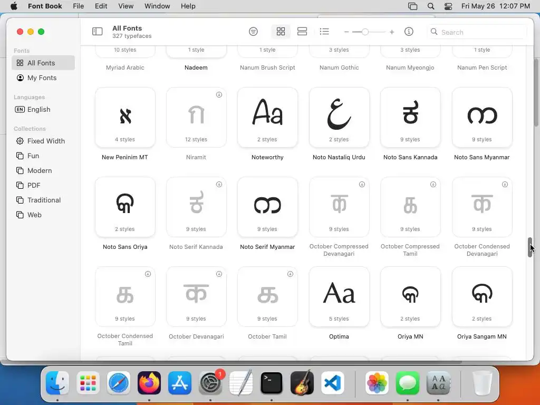Click the Nadeem font name
Screen dimensions: 540x405
point(196,67)
